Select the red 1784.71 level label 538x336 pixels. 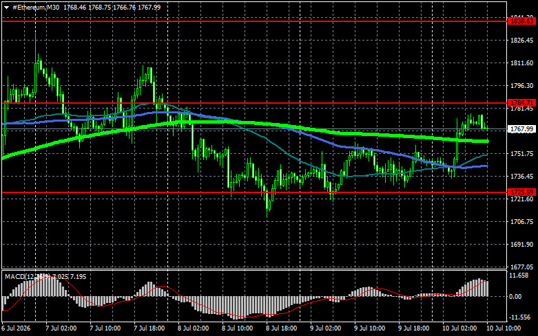click(x=521, y=102)
